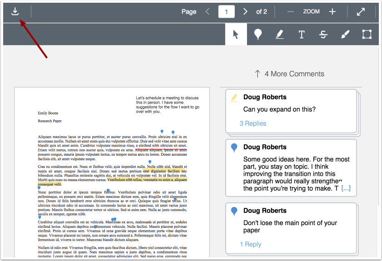Click the highlight icon on Doug Roberts' first comment
The width and height of the screenshot is (382, 261).
pyautogui.click(x=234, y=98)
